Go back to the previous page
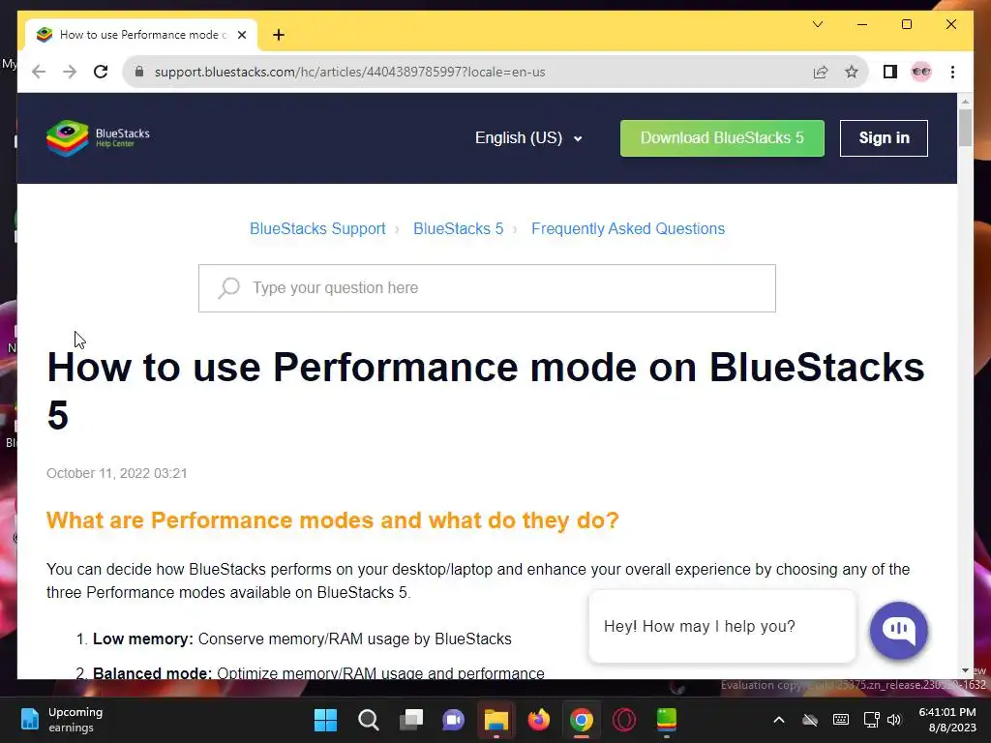The width and height of the screenshot is (991, 743). point(39,72)
